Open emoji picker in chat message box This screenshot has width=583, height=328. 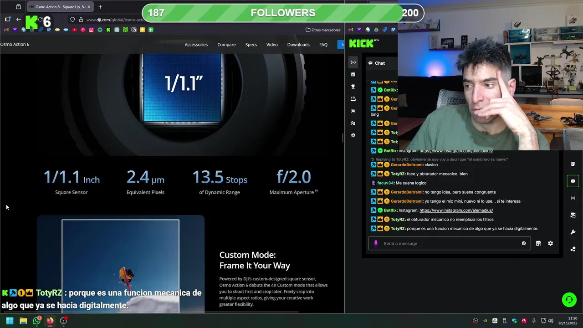pos(524,243)
